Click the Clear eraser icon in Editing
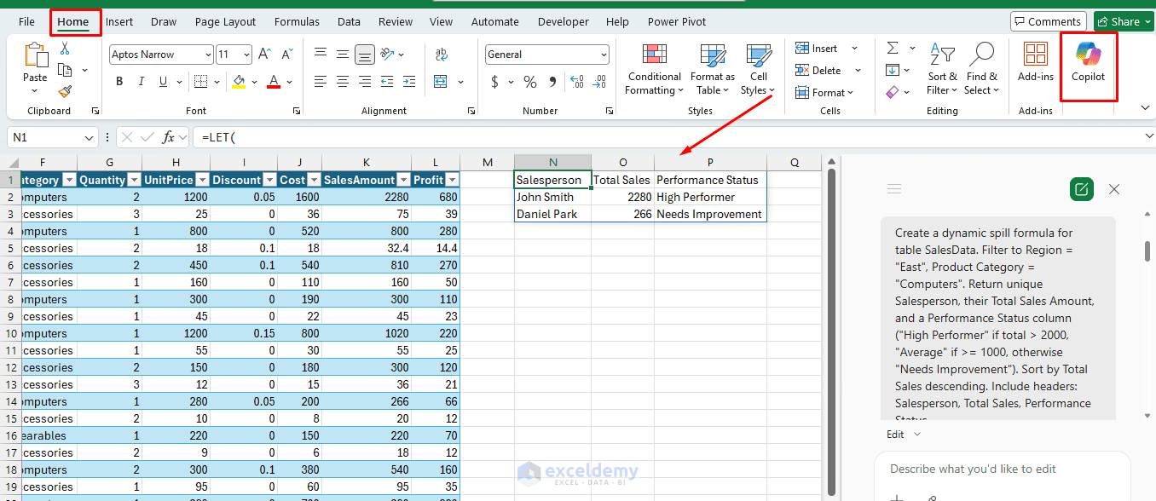This screenshot has width=1156, height=501. 893,91
